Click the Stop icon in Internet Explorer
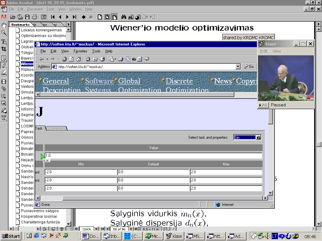This screenshot has height=241, width=322. [x=64, y=59]
